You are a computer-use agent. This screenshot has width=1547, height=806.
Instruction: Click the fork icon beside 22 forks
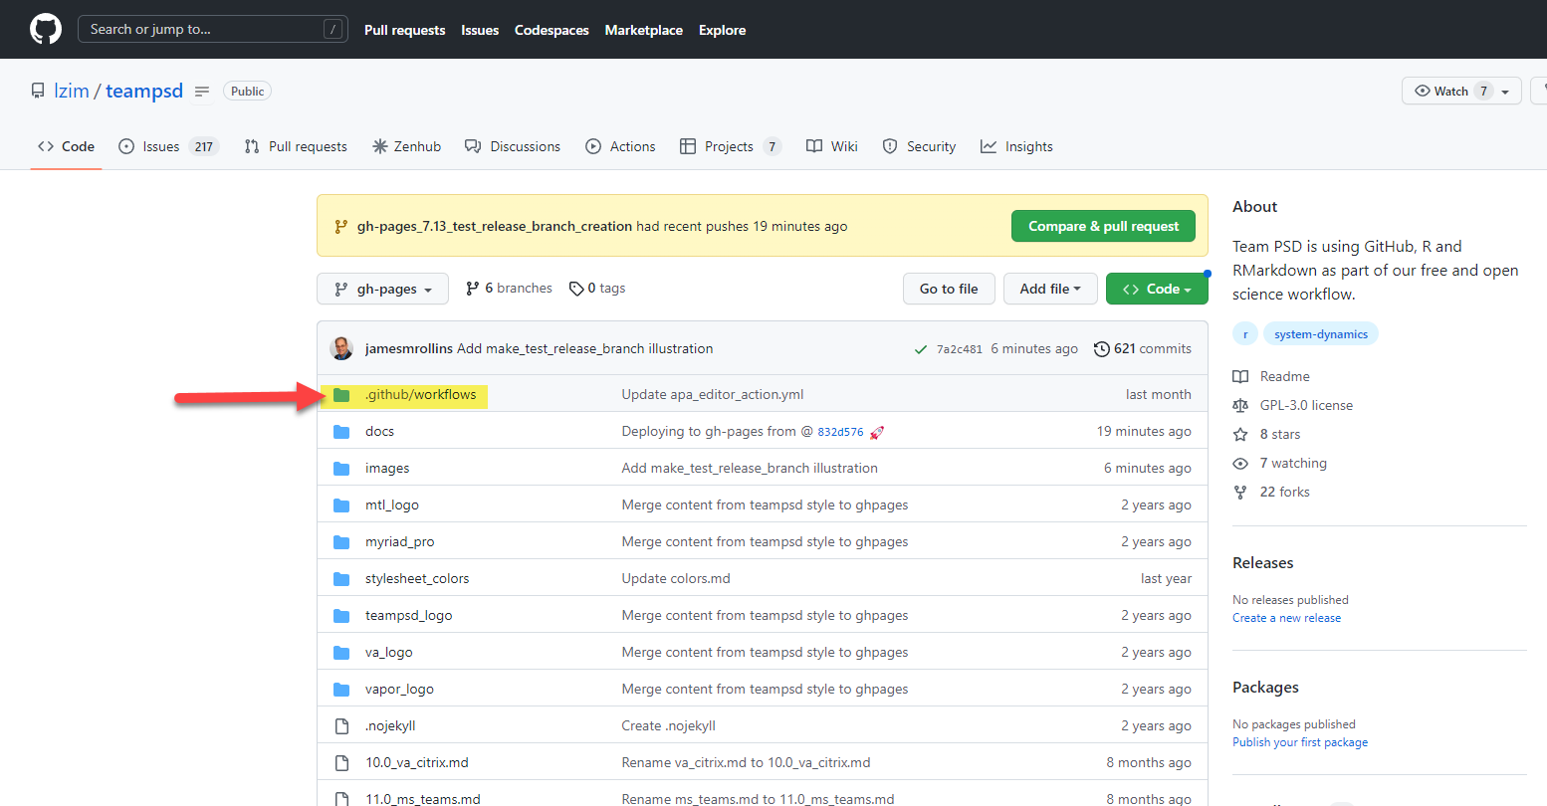[x=1240, y=493]
